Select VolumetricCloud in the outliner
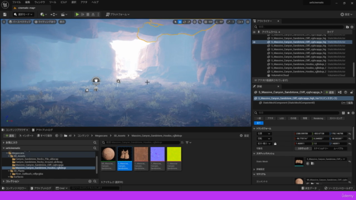The height and width of the screenshot is (200, 356). click(x=280, y=76)
